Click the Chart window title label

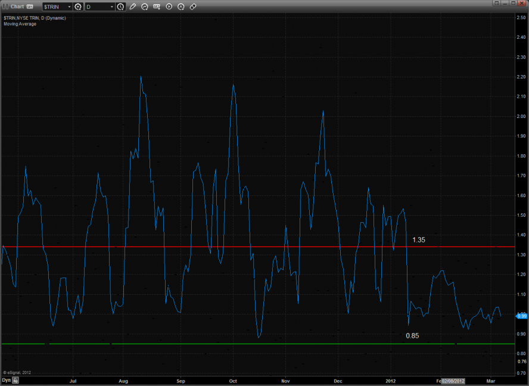point(17,7)
